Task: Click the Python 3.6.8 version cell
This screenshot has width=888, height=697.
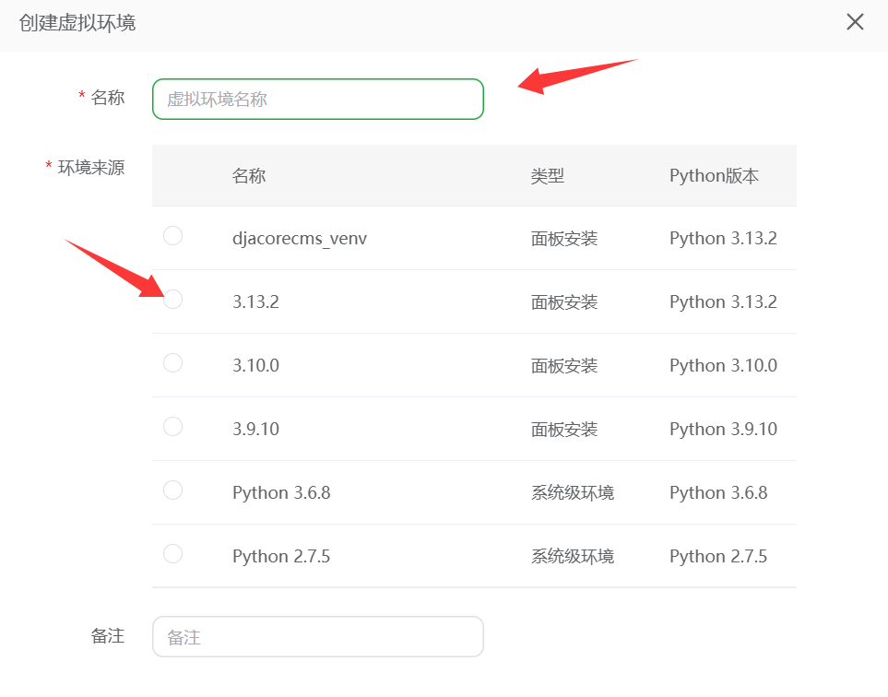Action: pos(718,492)
